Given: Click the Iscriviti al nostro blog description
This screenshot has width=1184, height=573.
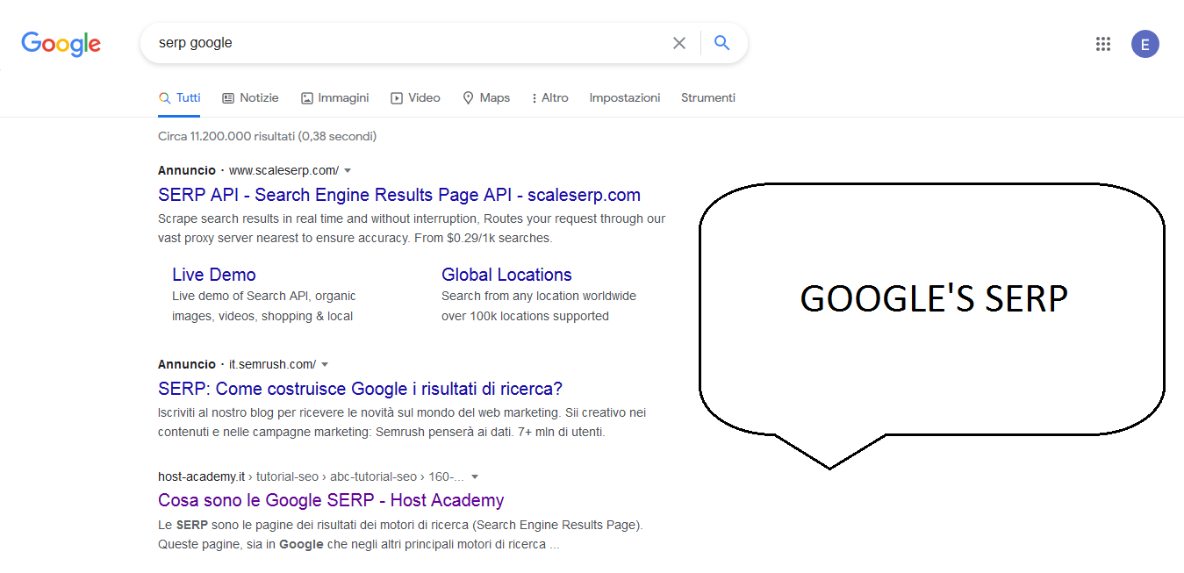Looking at the screenshot, I should point(402,422).
